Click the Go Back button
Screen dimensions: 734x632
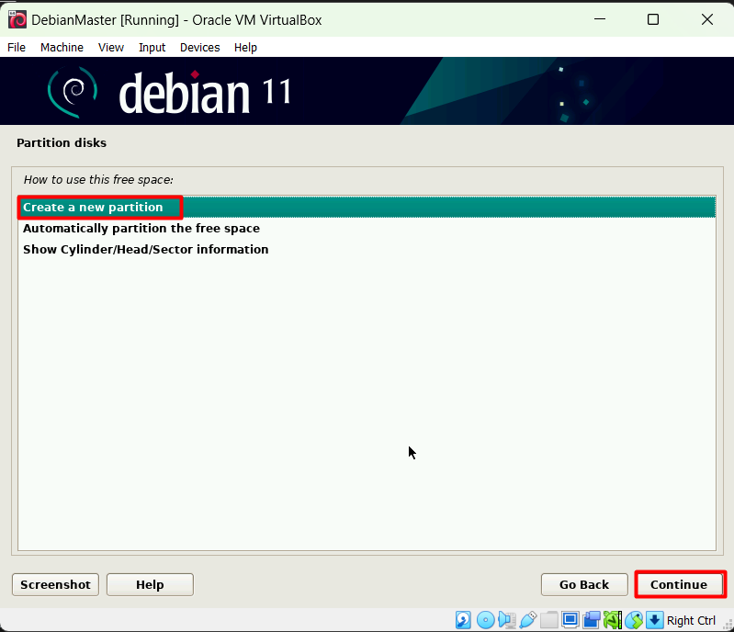(584, 584)
